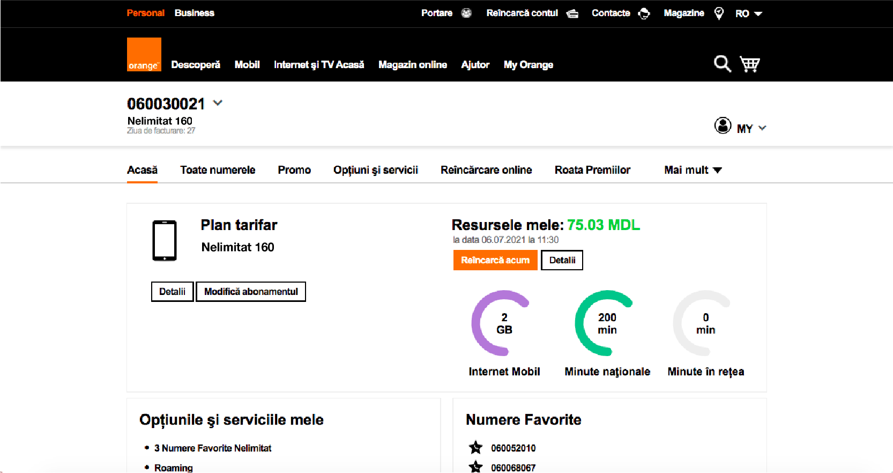Click the MY user profile icon
Viewport: 893px width, 473px height.
coord(723,125)
